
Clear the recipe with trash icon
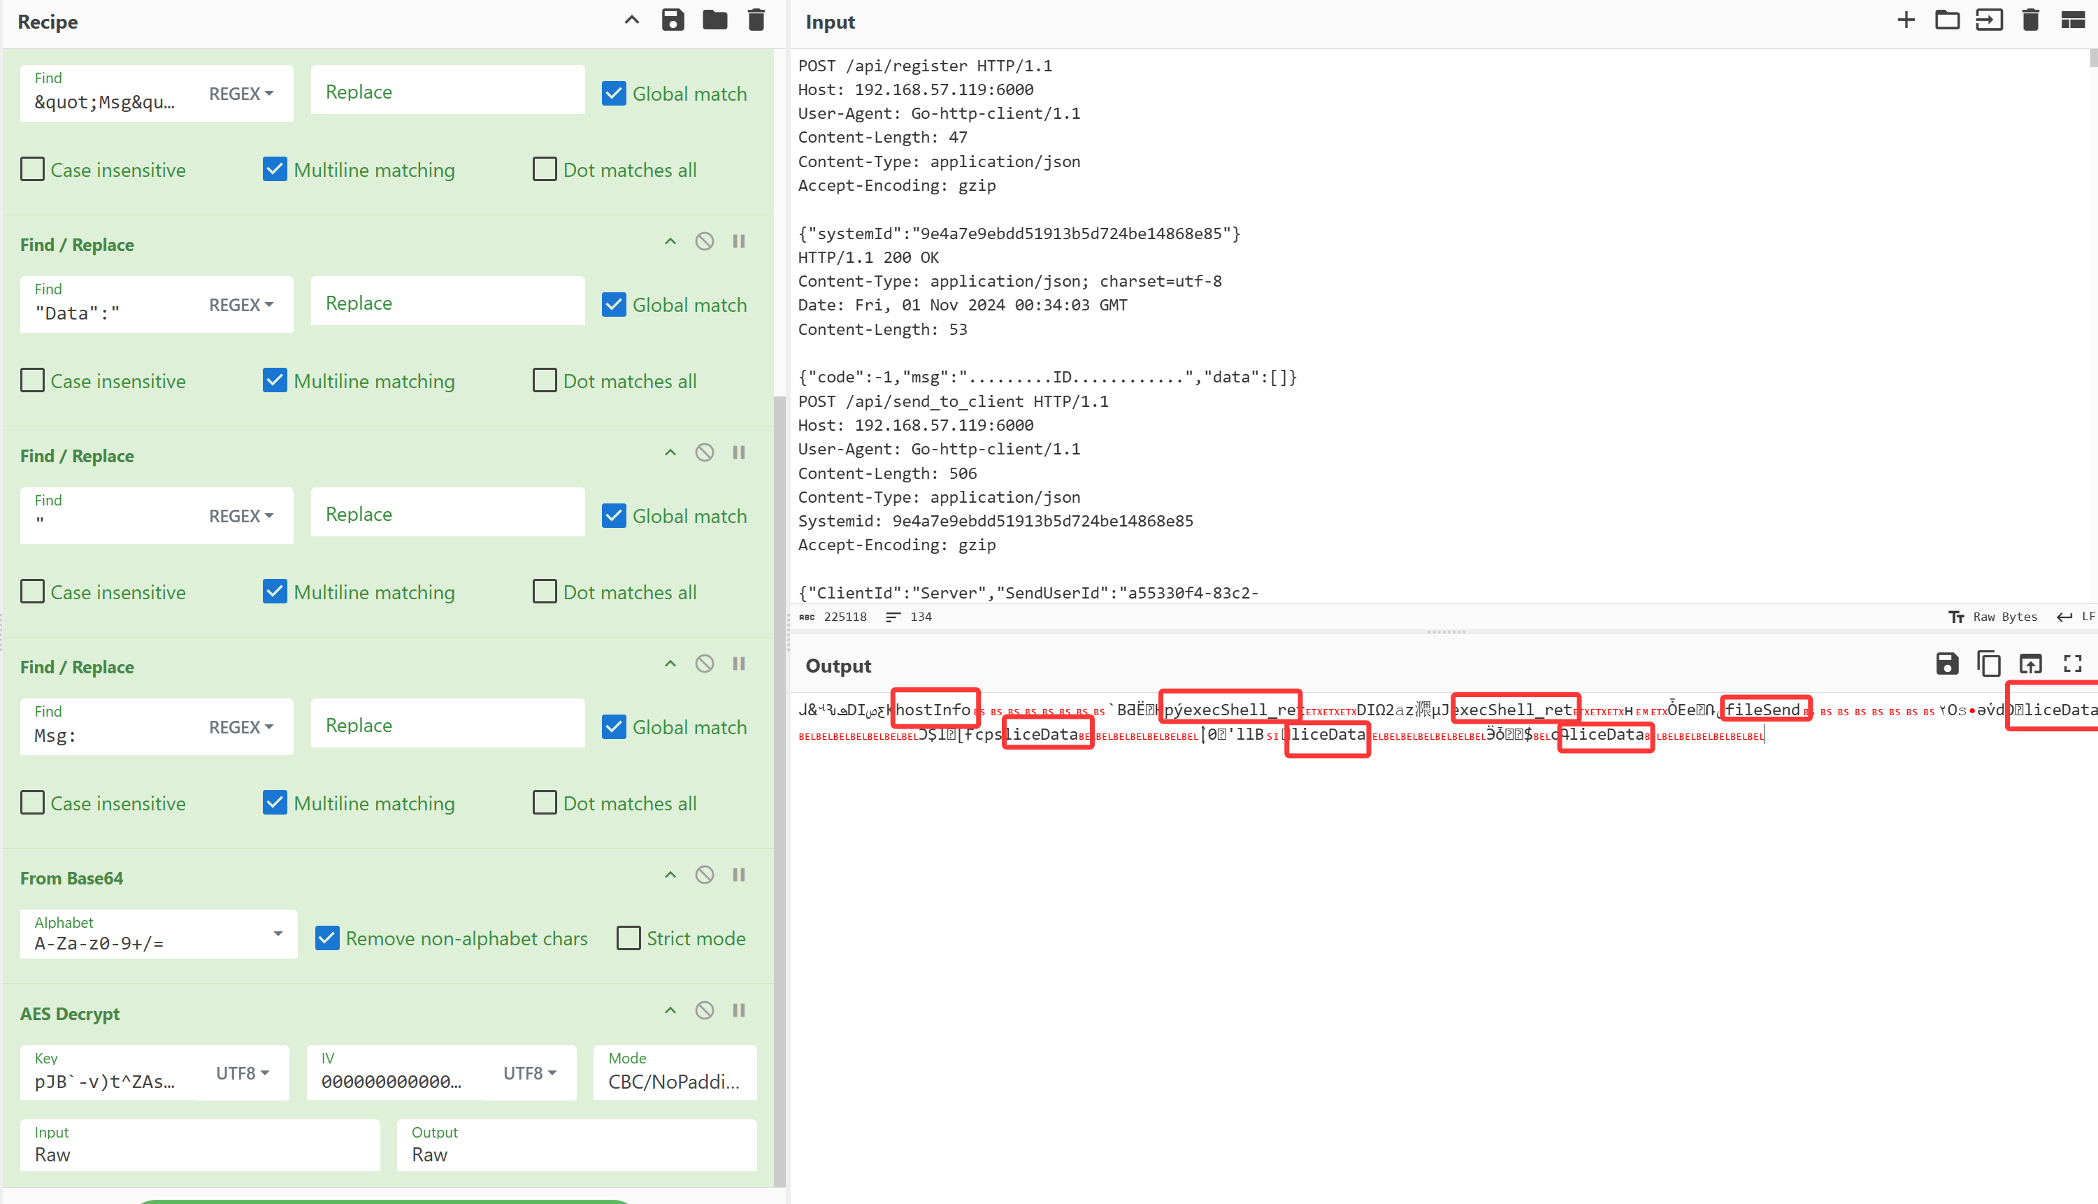[x=756, y=21]
